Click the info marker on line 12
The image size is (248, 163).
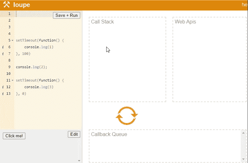point(3,87)
